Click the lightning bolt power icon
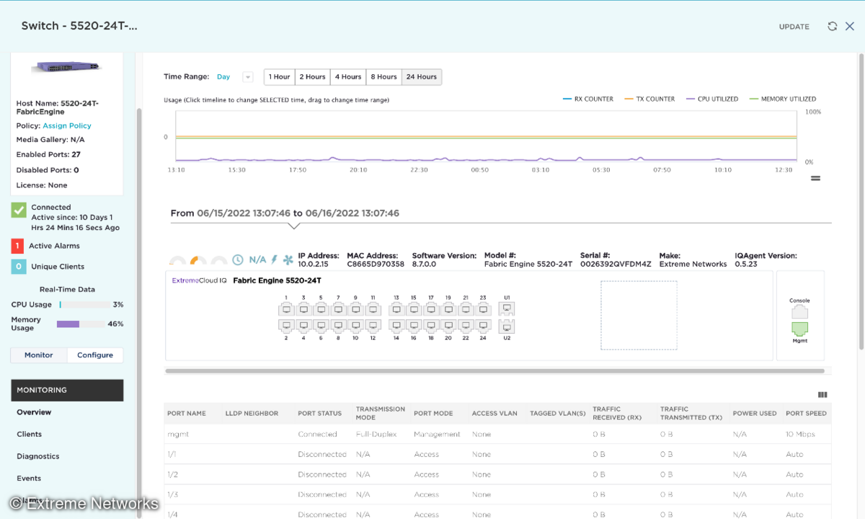865x519 pixels. tap(274, 259)
